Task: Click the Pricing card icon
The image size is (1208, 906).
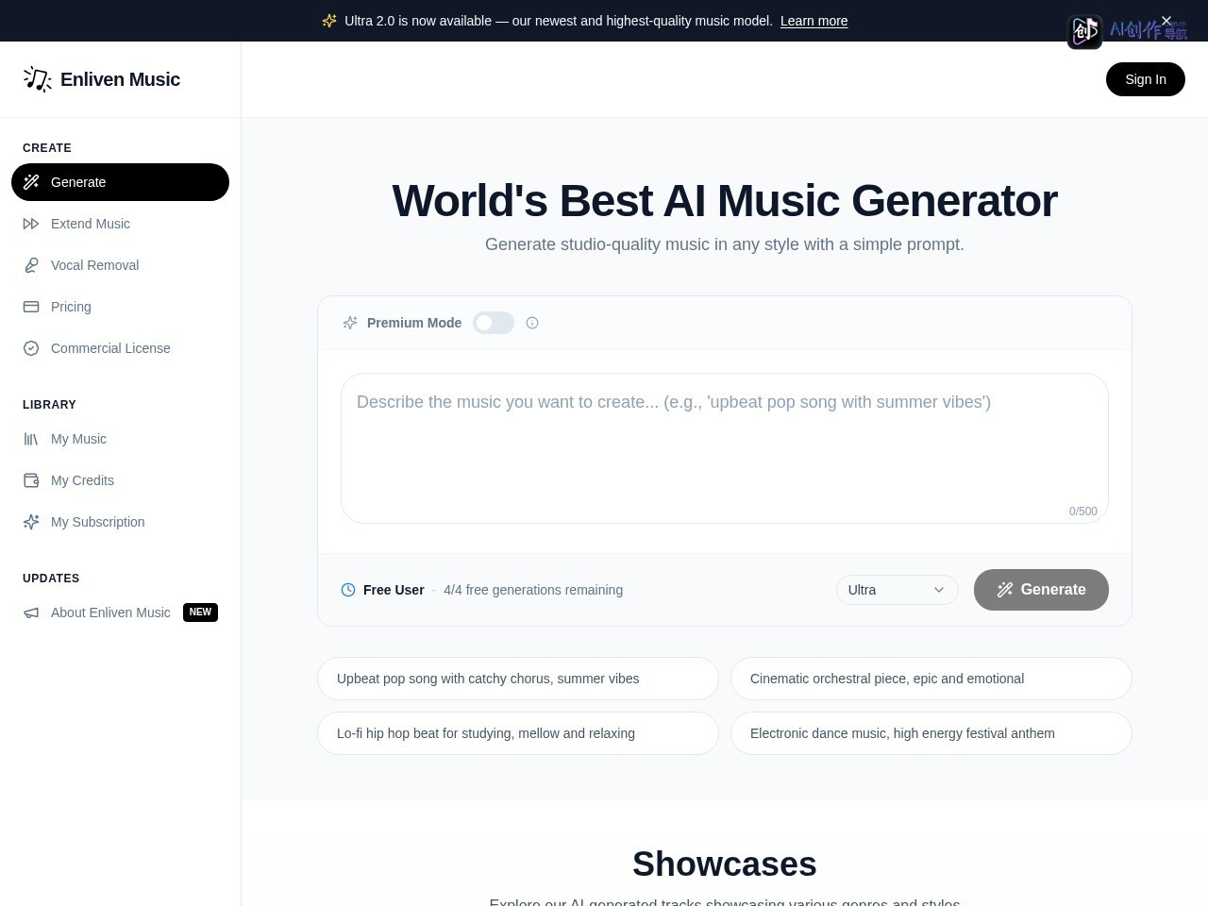Action: [31, 307]
